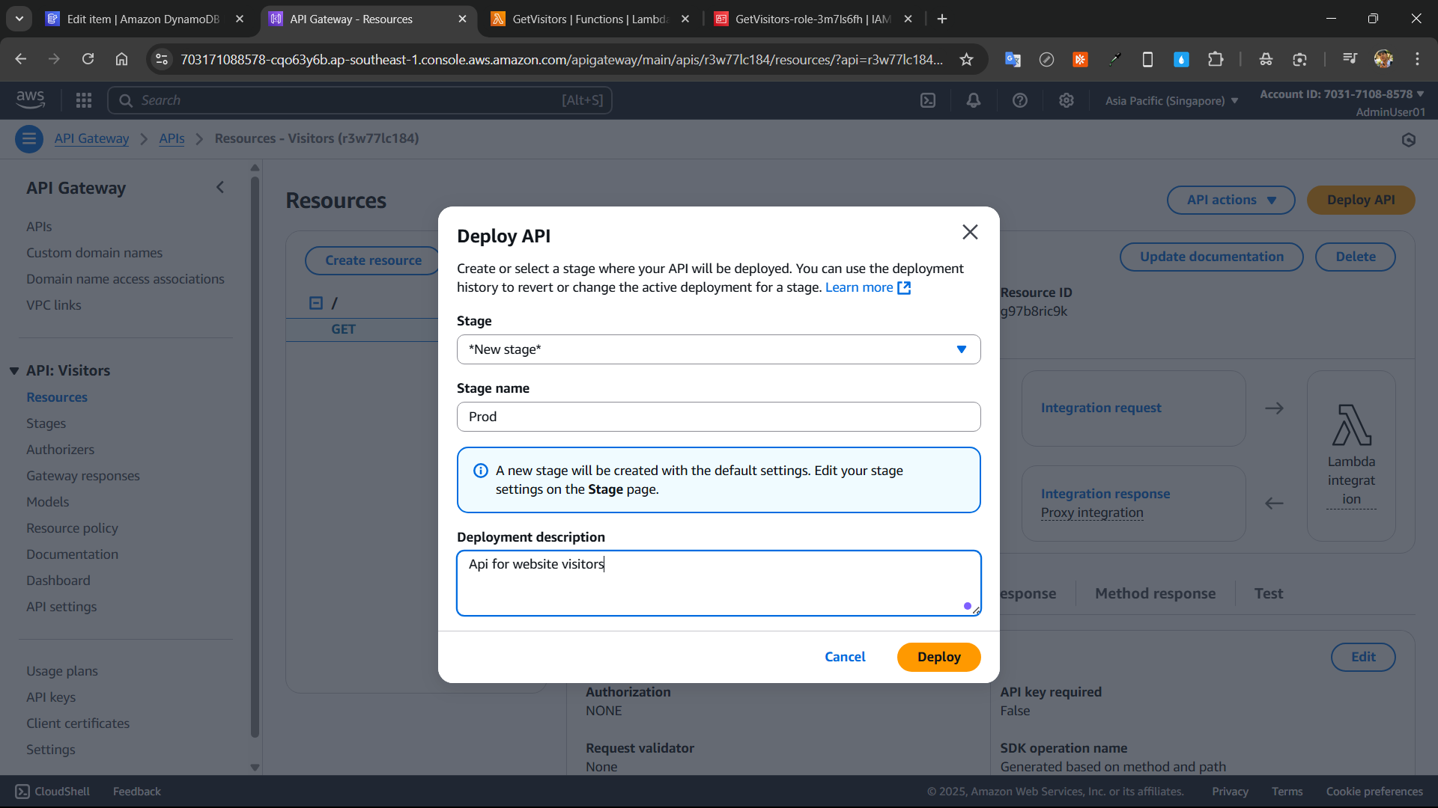Click the AWS logo

(31, 100)
